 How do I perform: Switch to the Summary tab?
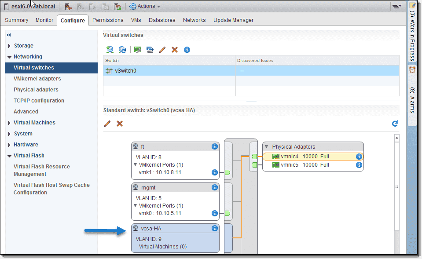[16, 20]
